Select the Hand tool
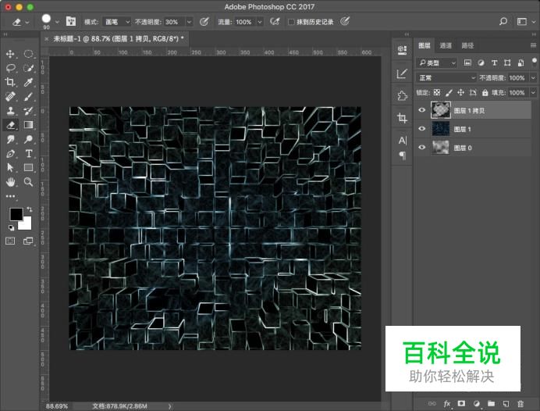The image size is (540, 411). [10, 182]
